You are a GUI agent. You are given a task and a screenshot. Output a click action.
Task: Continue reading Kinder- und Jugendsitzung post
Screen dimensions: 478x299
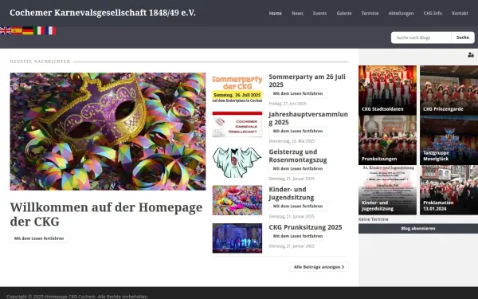coord(298,206)
